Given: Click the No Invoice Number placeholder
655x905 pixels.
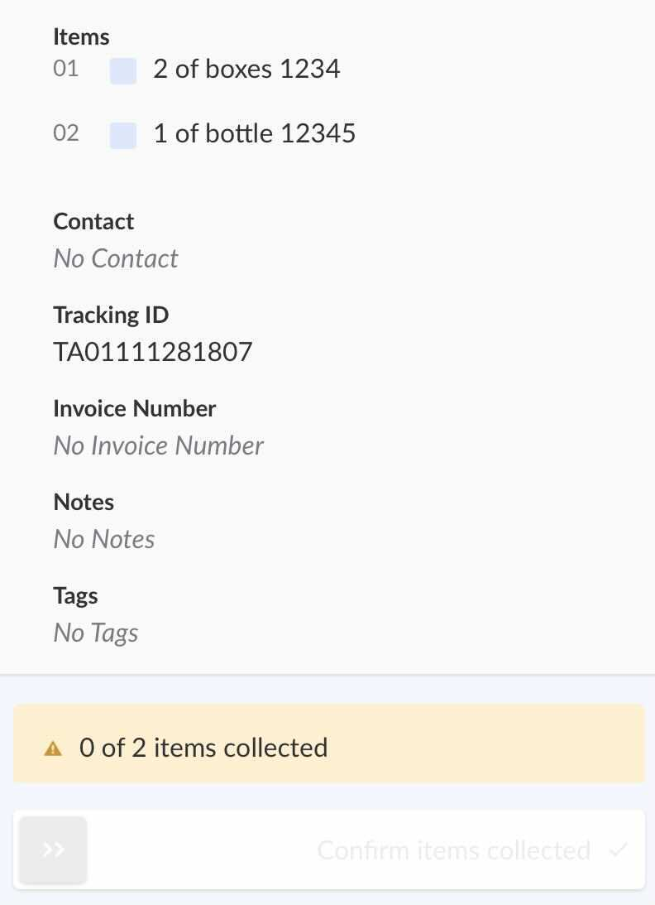Looking at the screenshot, I should 158,445.
